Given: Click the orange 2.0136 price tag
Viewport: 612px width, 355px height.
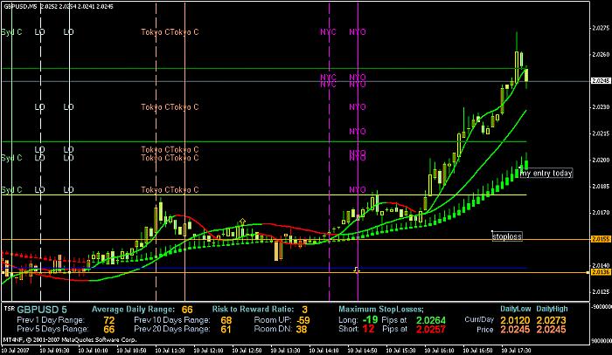Looking at the screenshot, I should [x=602, y=272].
